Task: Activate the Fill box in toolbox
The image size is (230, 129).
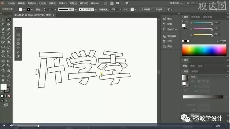Action: 4,87
